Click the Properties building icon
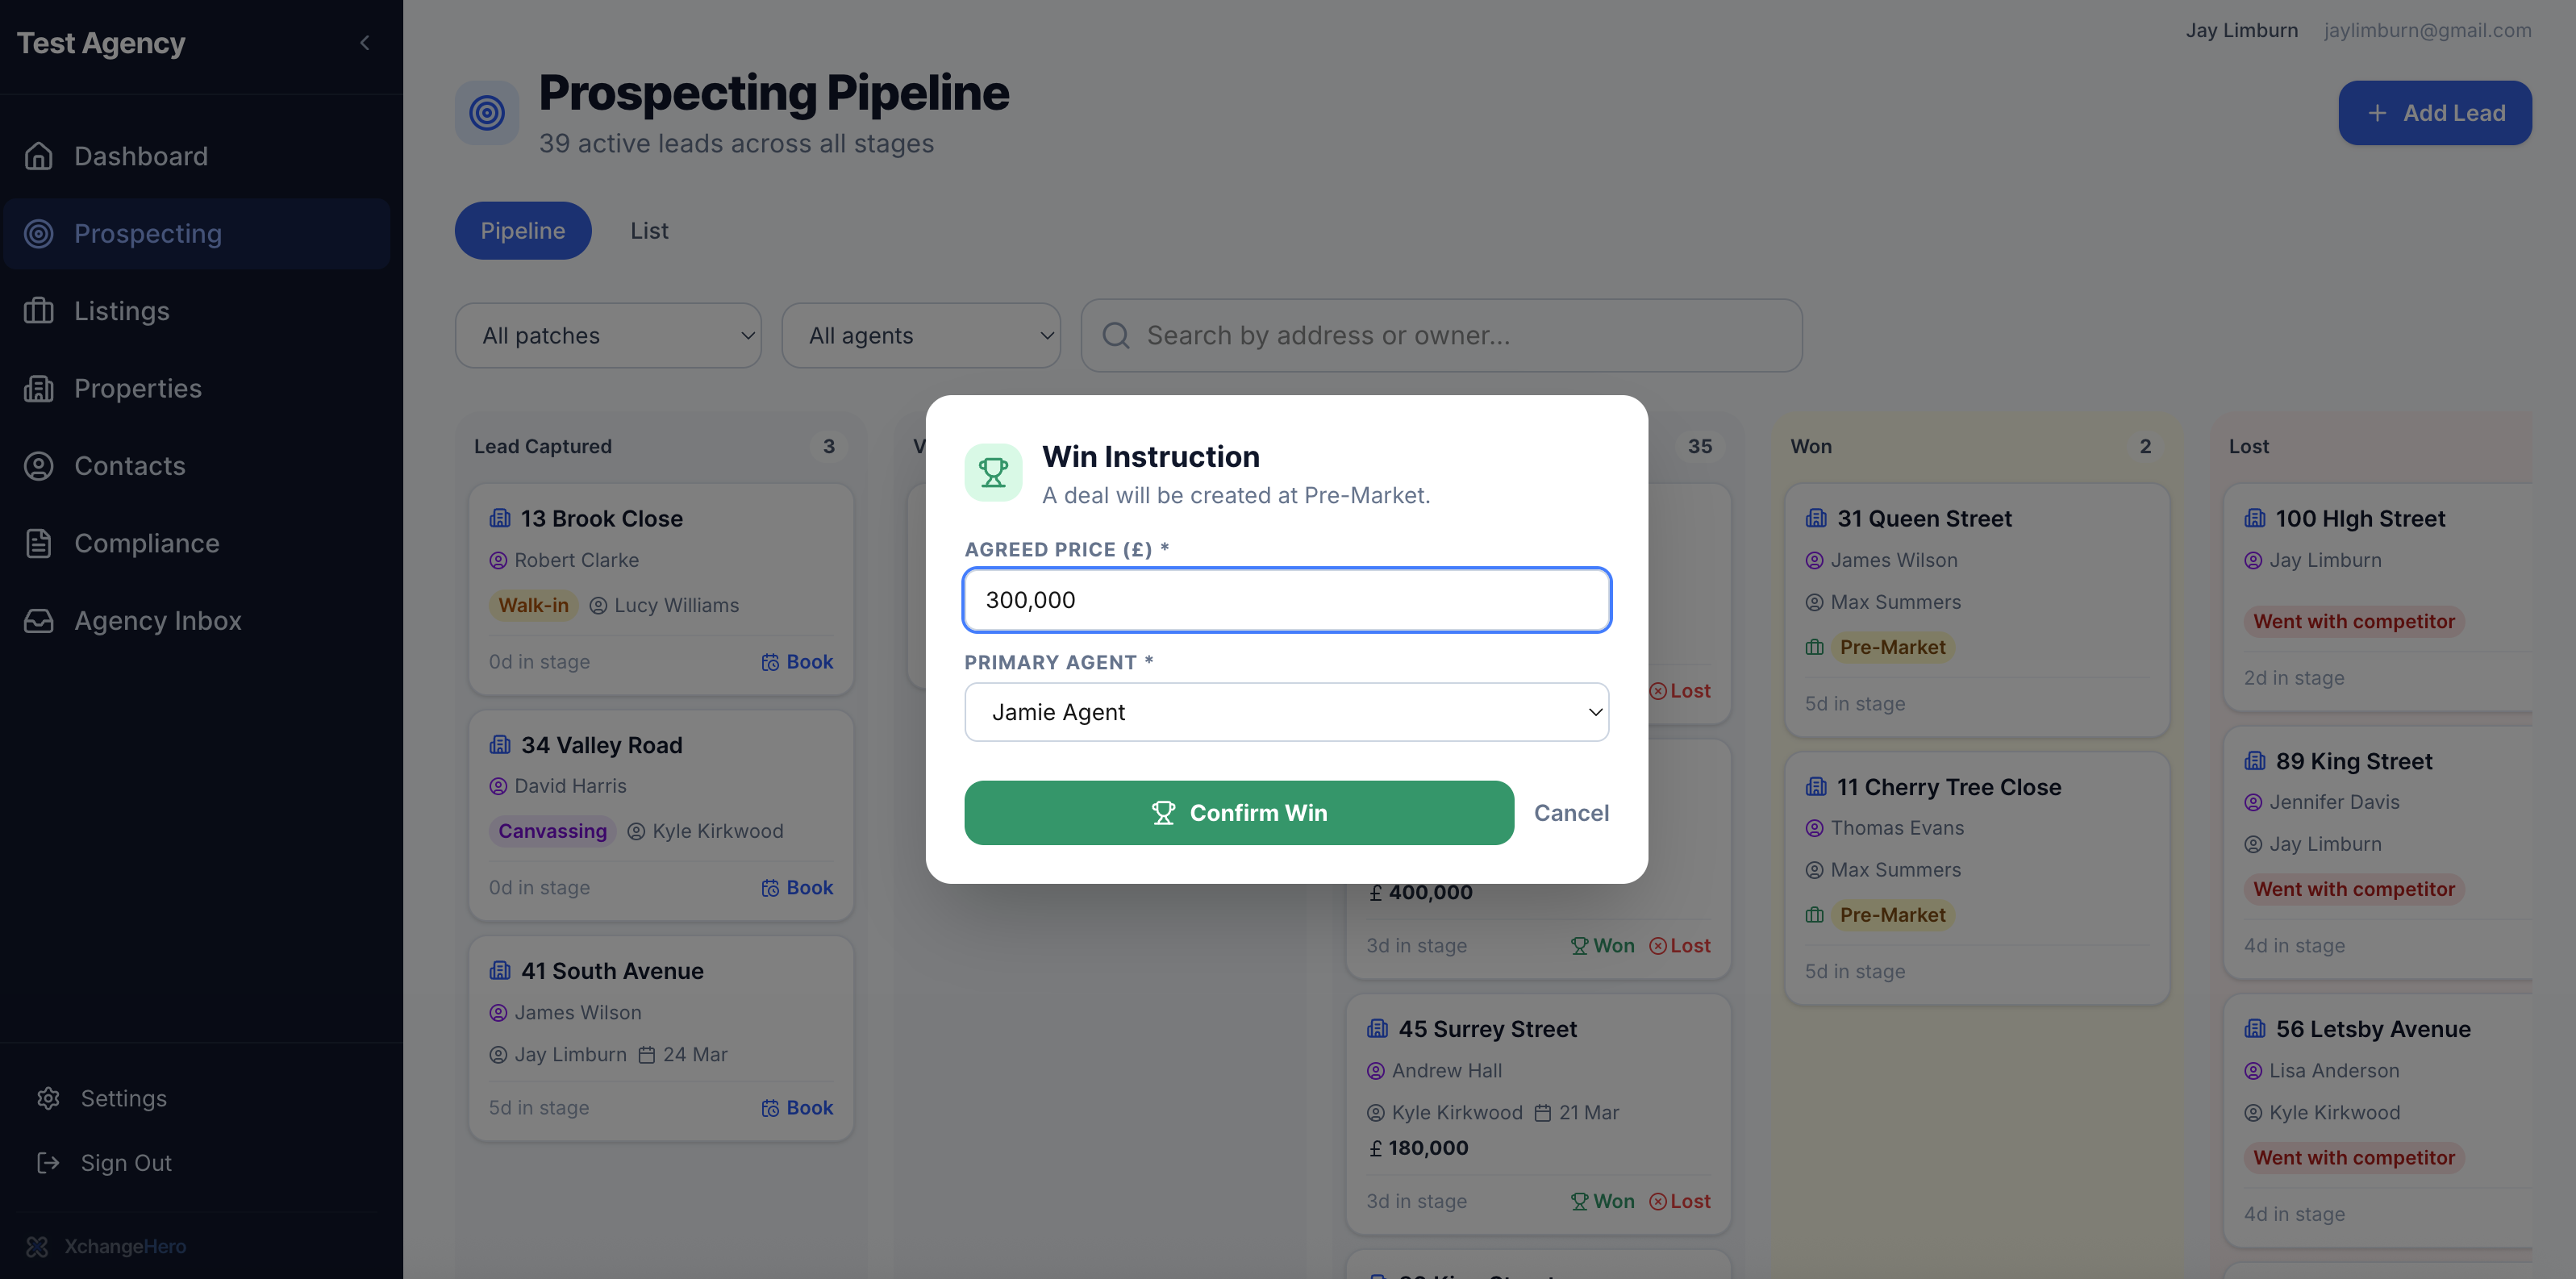Screen dimensions: 2576x1279 click(38, 388)
